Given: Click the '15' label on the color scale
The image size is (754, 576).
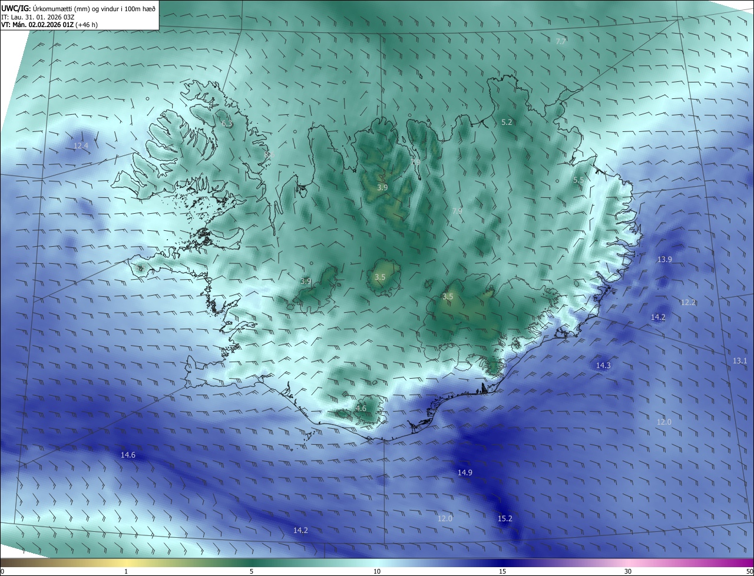Looking at the screenshot, I should pyautogui.click(x=502, y=571).
